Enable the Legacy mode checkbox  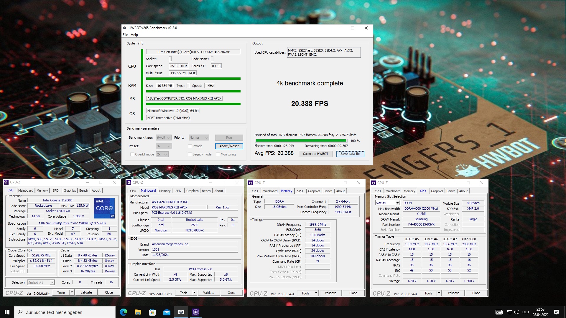click(x=190, y=154)
